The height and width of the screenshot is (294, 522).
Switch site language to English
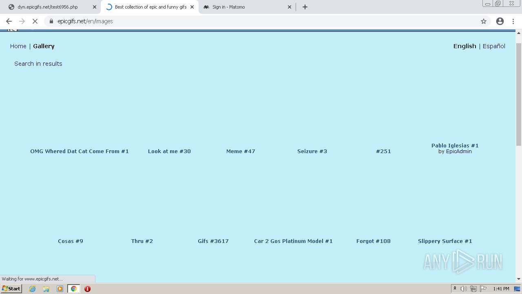click(464, 46)
